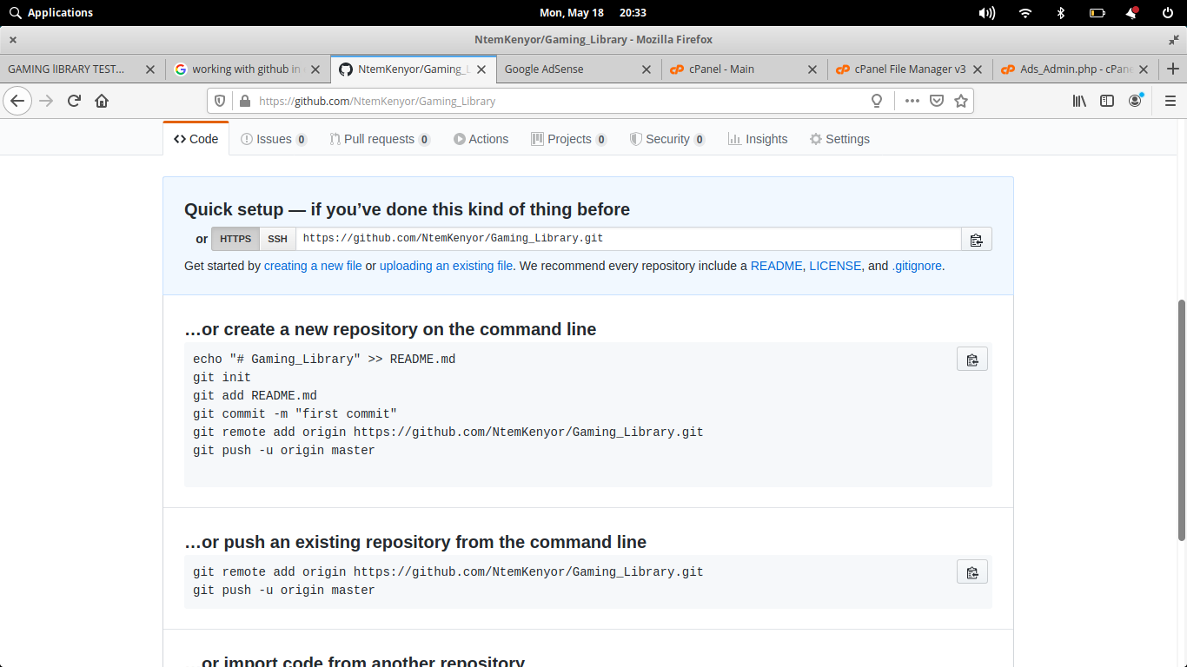Open the Firefox library icon
This screenshot has width=1187, height=667.
click(1079, 101)
